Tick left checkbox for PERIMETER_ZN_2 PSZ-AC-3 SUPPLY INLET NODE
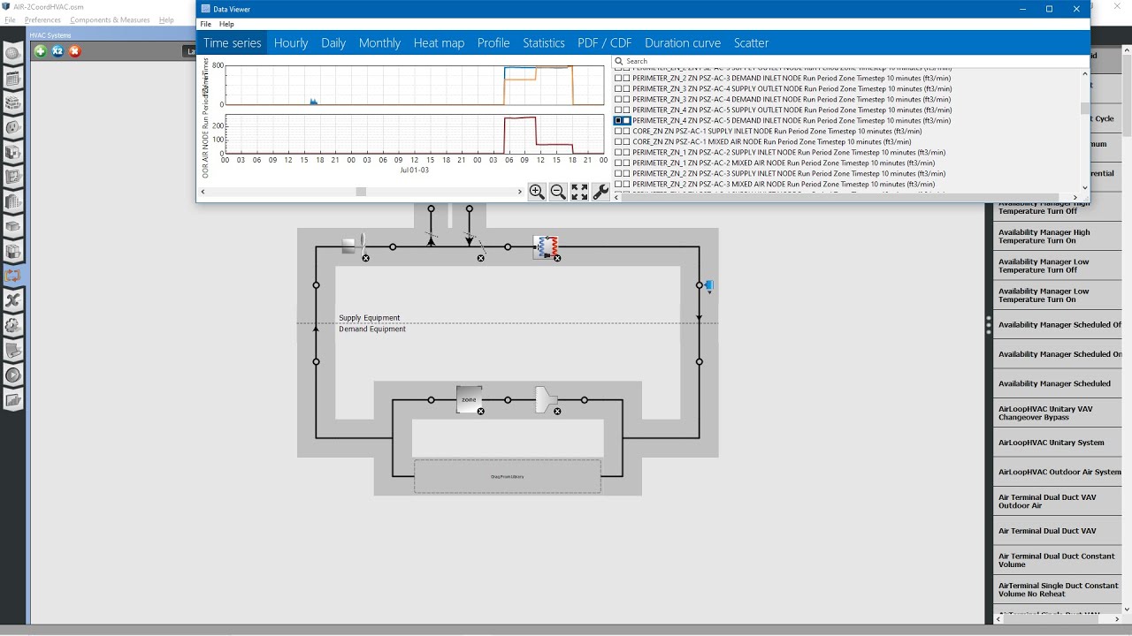1132x636 pixels. point(618,174)
